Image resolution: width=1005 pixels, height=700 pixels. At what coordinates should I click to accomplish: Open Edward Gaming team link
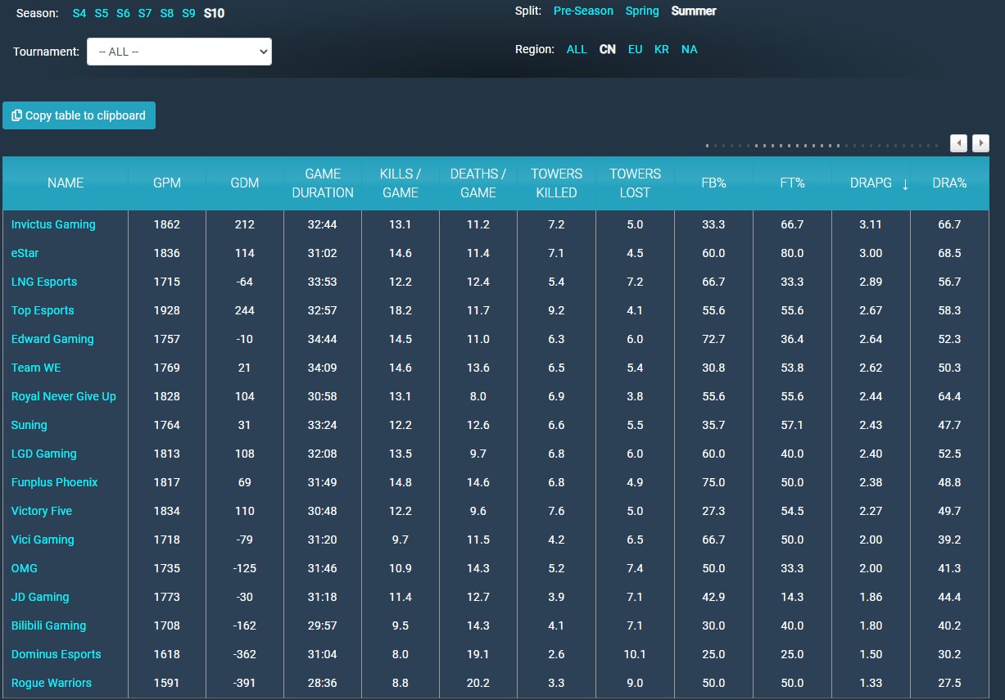tap(52, 339)
